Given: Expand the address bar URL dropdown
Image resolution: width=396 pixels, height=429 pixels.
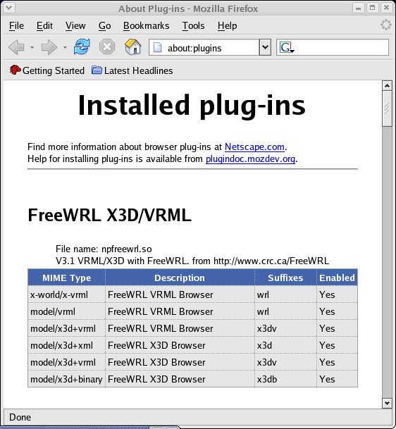Looking at the screenshot, I should 265,47.
